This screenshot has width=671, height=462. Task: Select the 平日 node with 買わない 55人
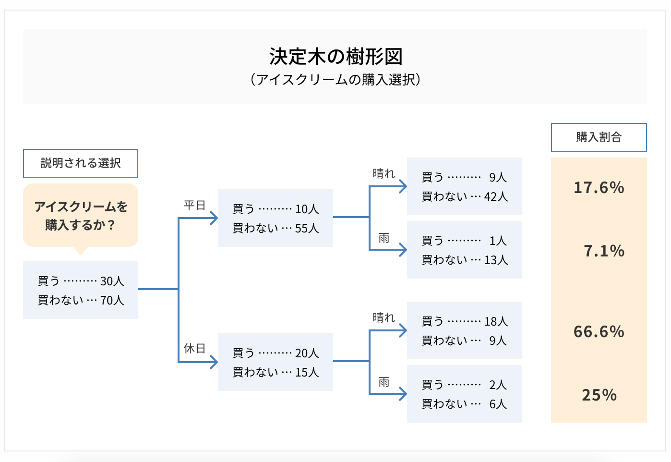276,218
